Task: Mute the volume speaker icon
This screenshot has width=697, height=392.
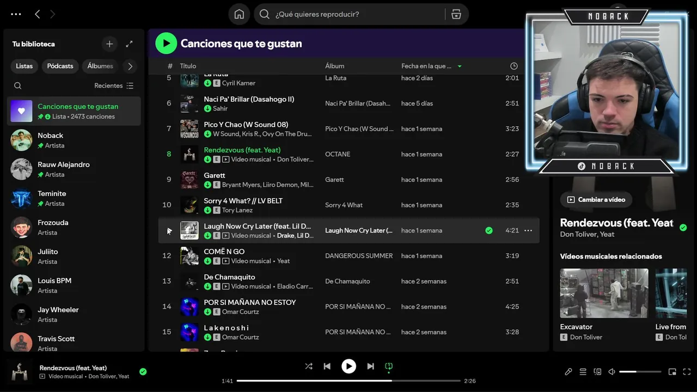Action: click(x=612, y=372)
